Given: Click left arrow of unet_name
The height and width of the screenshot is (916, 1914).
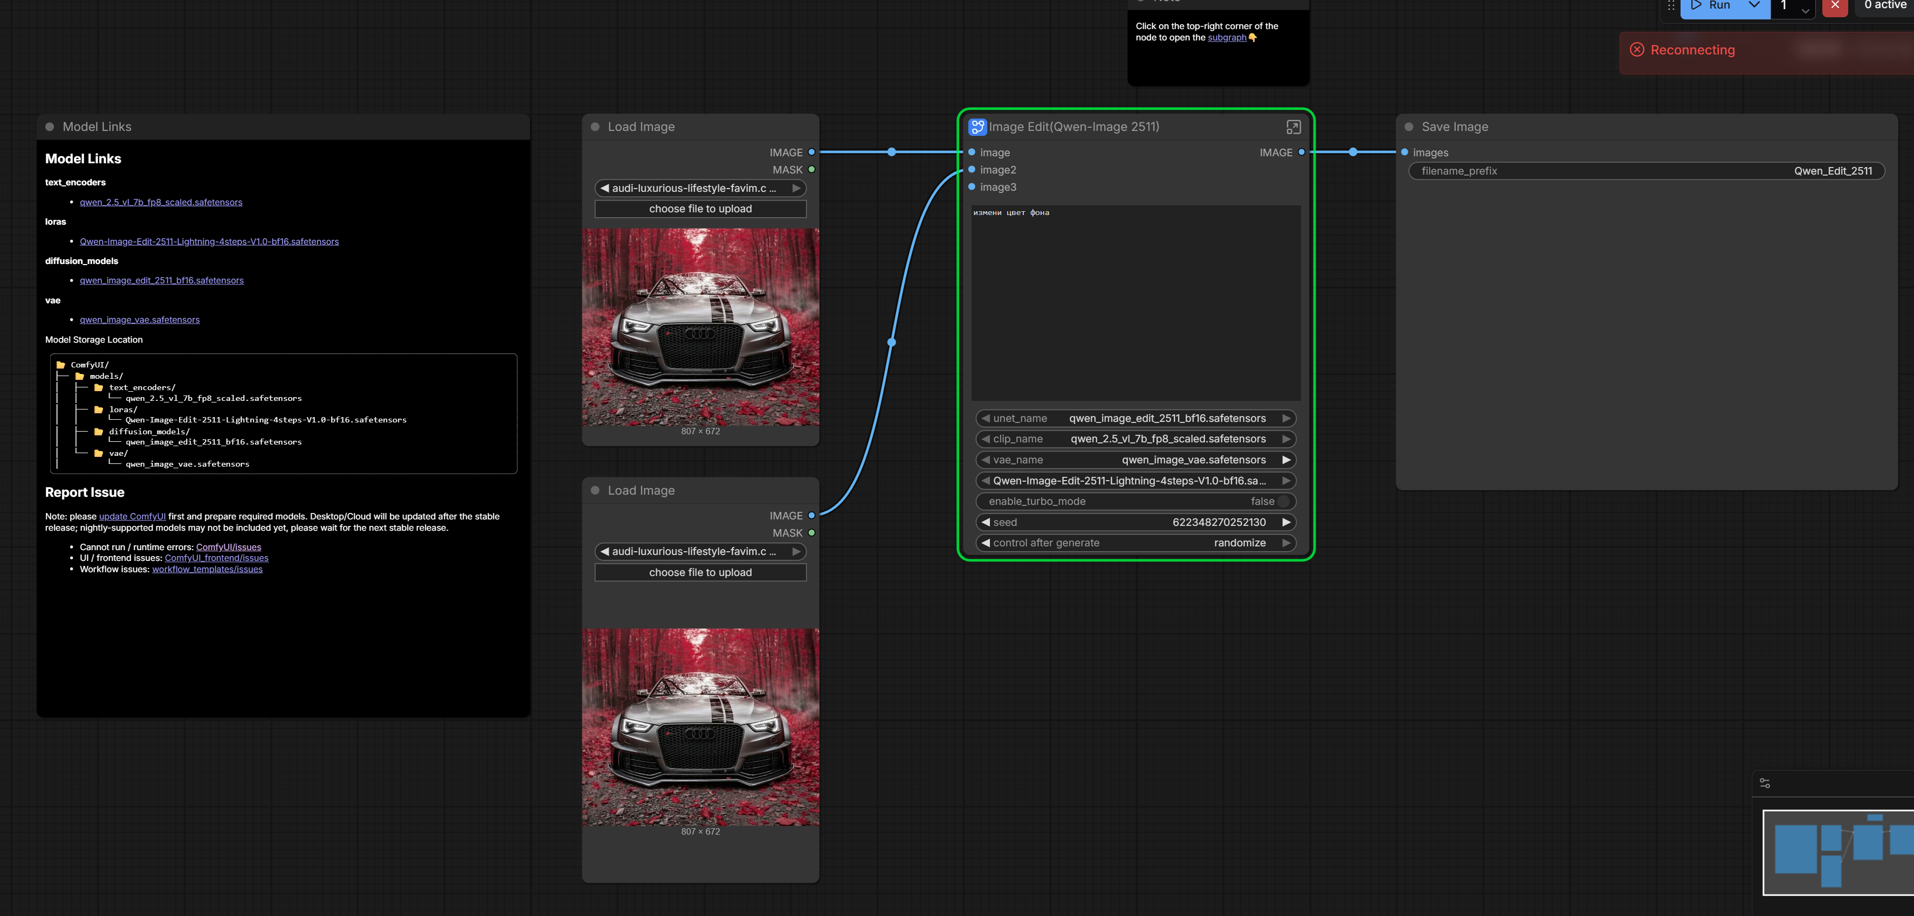Looking at the screenshot, I should 985,419.
